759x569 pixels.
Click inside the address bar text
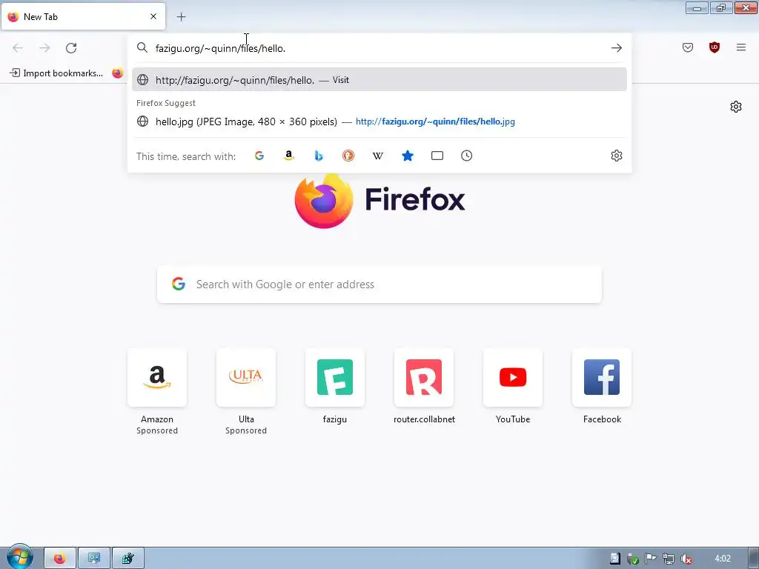click(x=220, y=48)
